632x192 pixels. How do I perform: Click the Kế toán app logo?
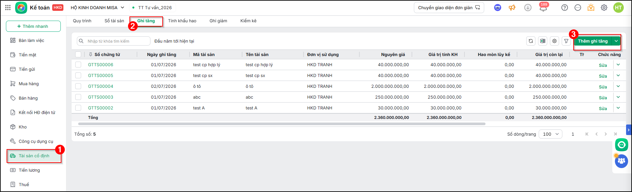(x=21, y=8)
